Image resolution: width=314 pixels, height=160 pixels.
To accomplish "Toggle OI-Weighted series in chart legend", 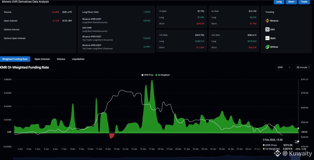I will (x=162, y=75).
